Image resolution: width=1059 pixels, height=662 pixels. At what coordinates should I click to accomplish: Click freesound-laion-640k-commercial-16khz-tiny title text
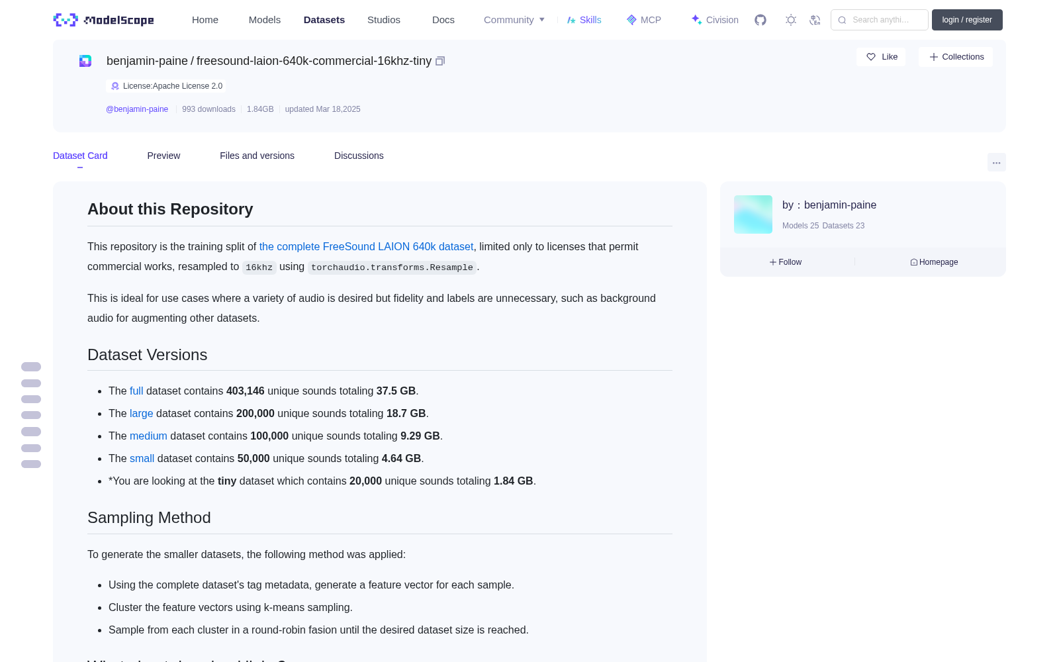(314, 61)
